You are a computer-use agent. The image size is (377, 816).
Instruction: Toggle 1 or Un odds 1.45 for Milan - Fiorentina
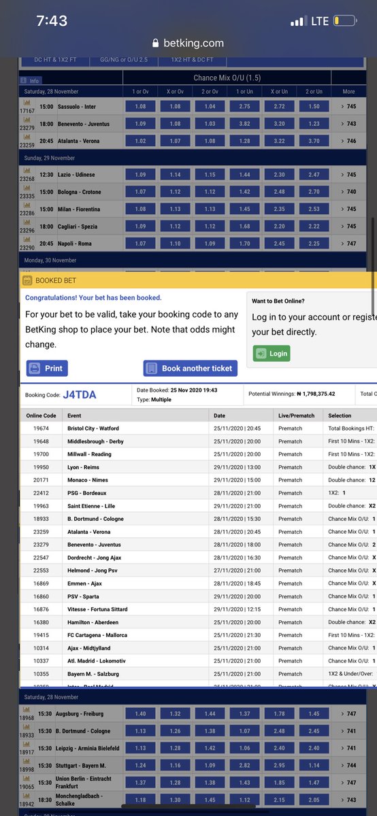(x=244, y=209)
